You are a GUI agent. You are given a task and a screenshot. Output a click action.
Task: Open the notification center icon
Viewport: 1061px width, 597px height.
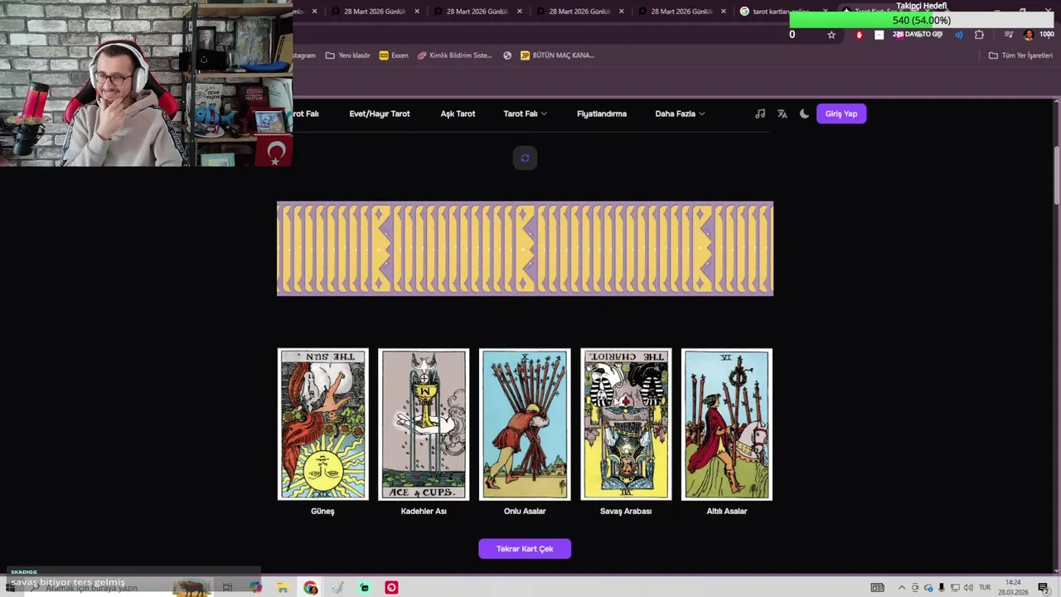click(1044, 588)
